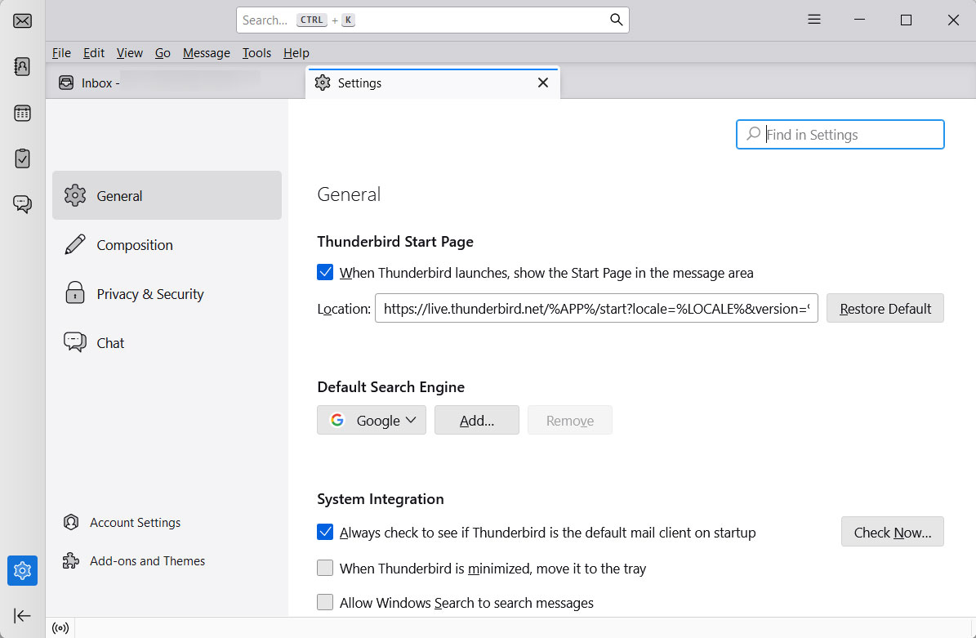This screenshot has width=976, height=638.
Task: Open the Thunderbird hamburger app menu
Action: pos(814,20)
